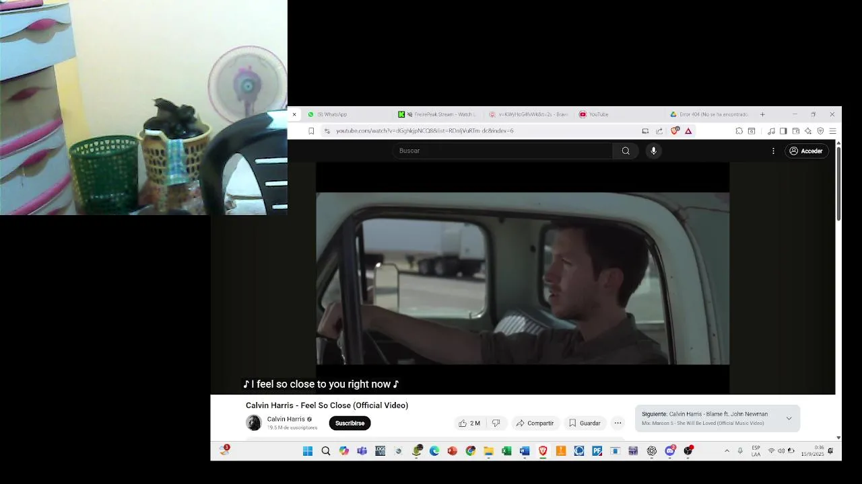This screenshot has height=484, width=862.
Task: Open Discord from the taskbar
Action: tap(670, 451)
